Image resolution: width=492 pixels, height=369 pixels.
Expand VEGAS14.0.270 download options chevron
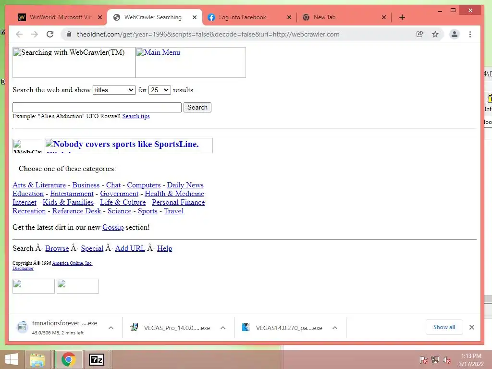click(x=335, y=328)
